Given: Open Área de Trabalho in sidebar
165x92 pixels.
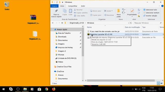Looking at the screenshot, I should 64,33.
